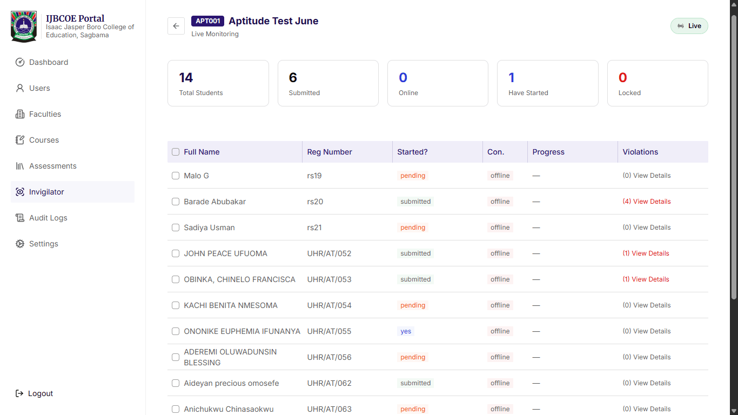This screenshot has height=415, width=738.
Task: Click the Settings gear icon
Action: pyautogui.click(x=20, y=244)
